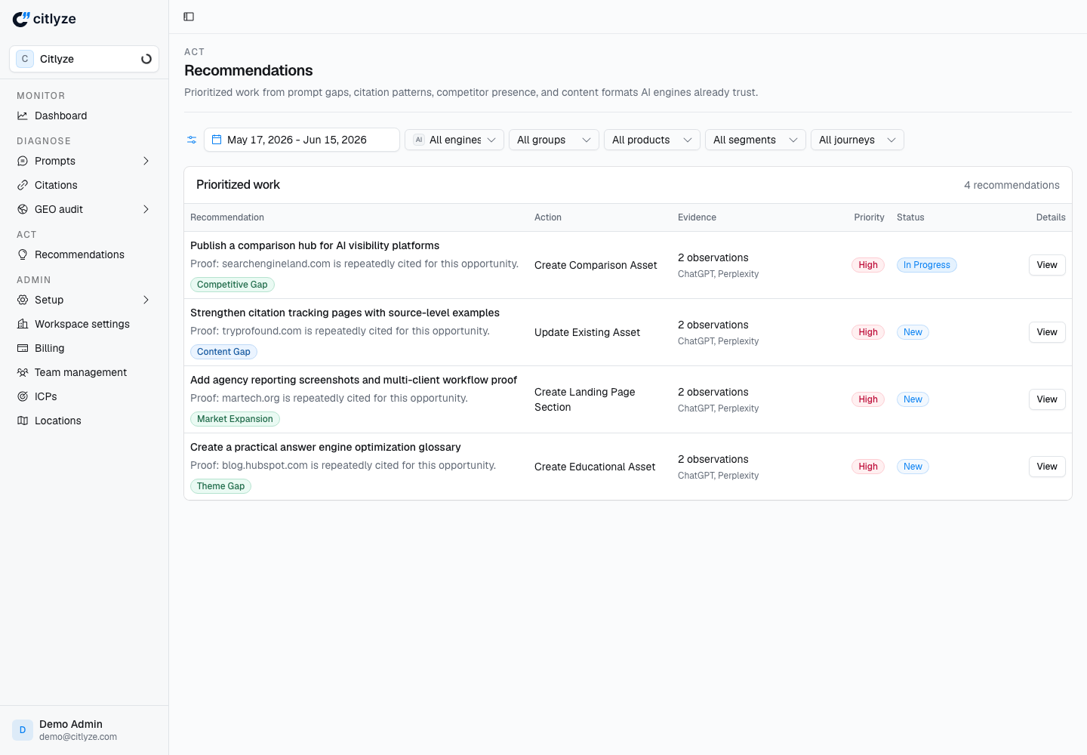Open the All segments dropdown
This screenshot has height=755, width=1087.
coord(756,140)
